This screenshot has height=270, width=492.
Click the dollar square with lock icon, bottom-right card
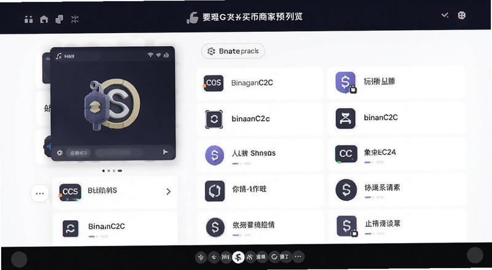[347, 226]
